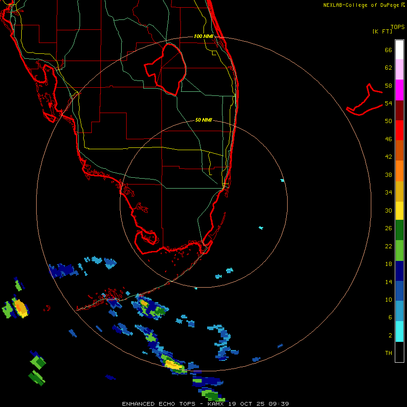Click the ENHANCED ECHO TOPS product title
This screenshot has width=407, height=407.
click(x=159, y=404)
